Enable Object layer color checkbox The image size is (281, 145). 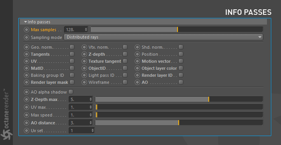coord(181,68)
